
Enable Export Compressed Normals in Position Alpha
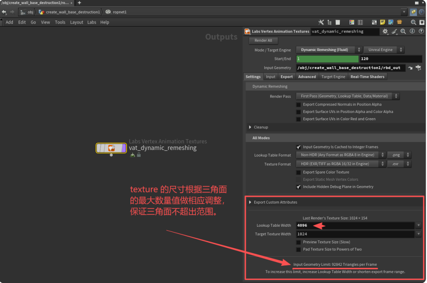click(x=298, y=104)
